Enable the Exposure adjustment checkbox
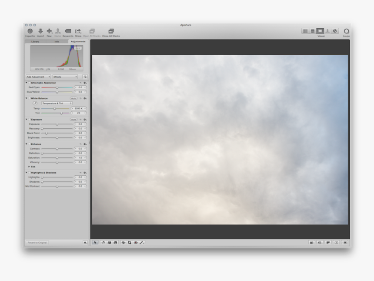 pos(29,120)
